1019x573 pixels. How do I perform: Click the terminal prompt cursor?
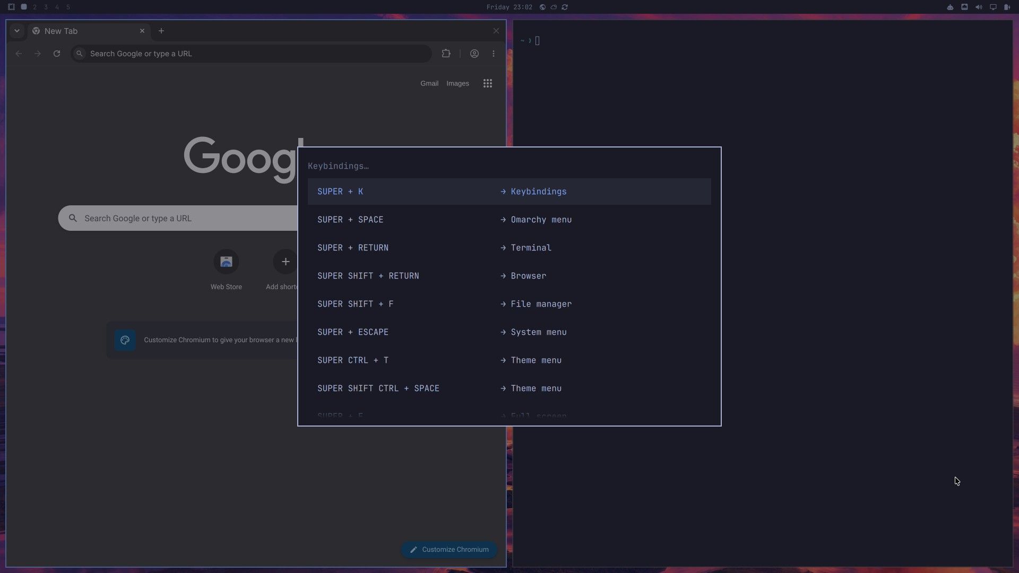click(538, 41)
